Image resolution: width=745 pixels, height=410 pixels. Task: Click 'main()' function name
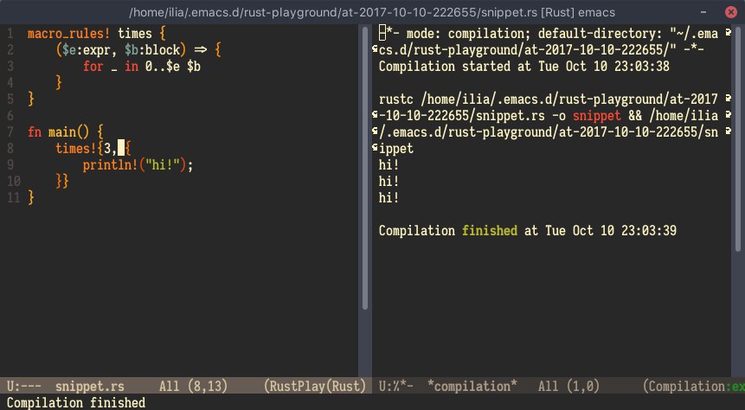[68, 131]
